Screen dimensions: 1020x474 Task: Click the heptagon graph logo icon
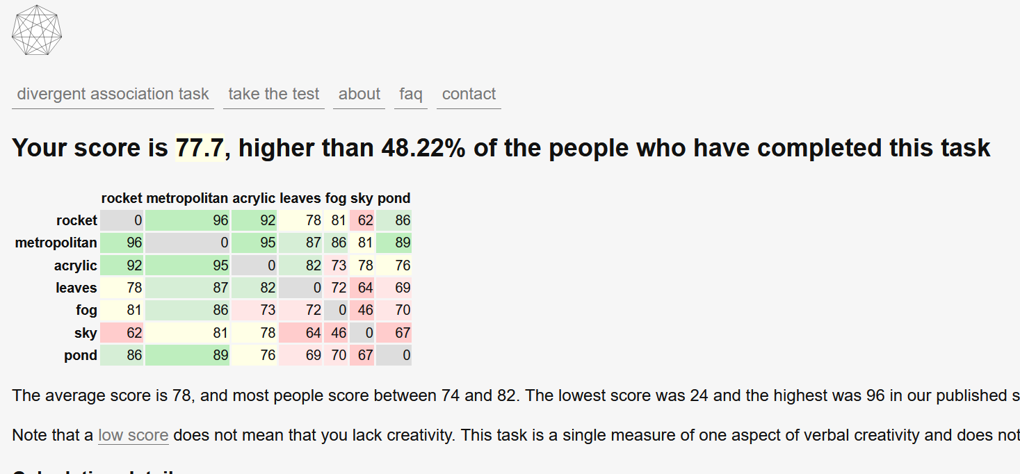click(x=38, y=31)
